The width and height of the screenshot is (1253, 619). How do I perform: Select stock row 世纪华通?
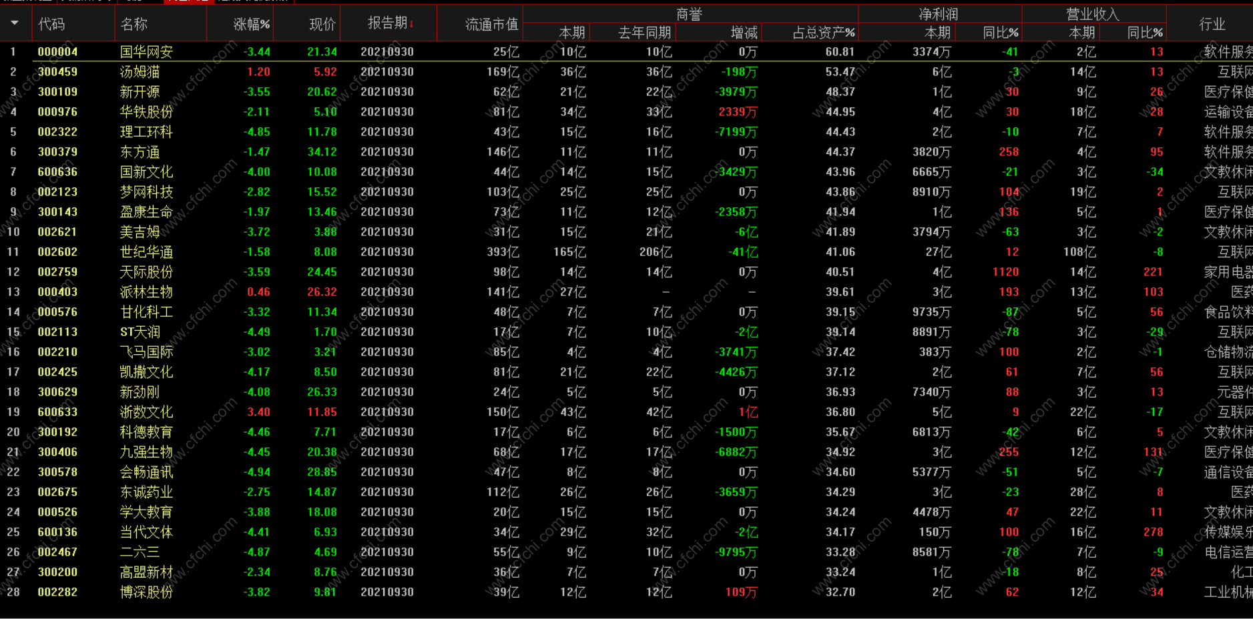[626, 251]
